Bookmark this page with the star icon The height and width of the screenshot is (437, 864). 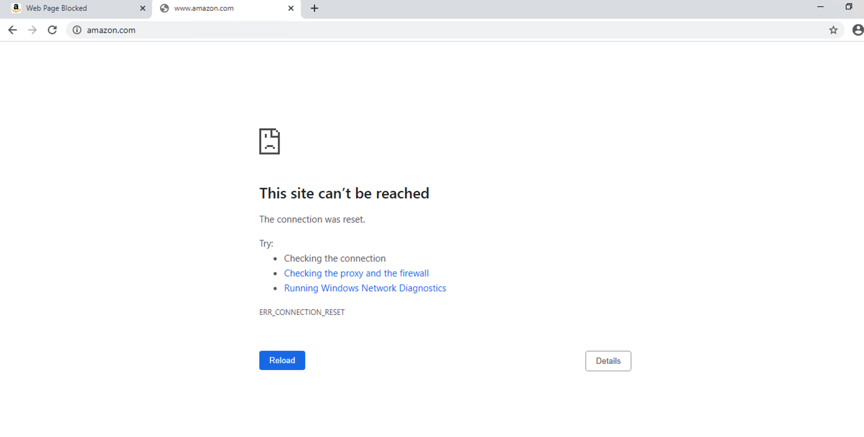[x=833, y=30]
